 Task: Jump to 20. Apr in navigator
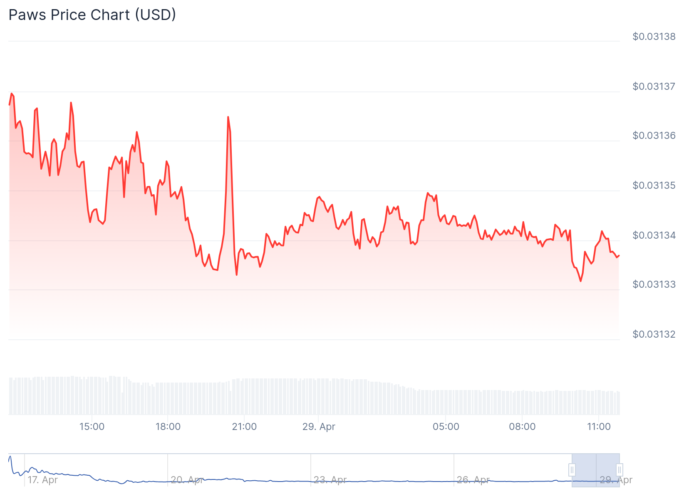(x=186, y=480)
